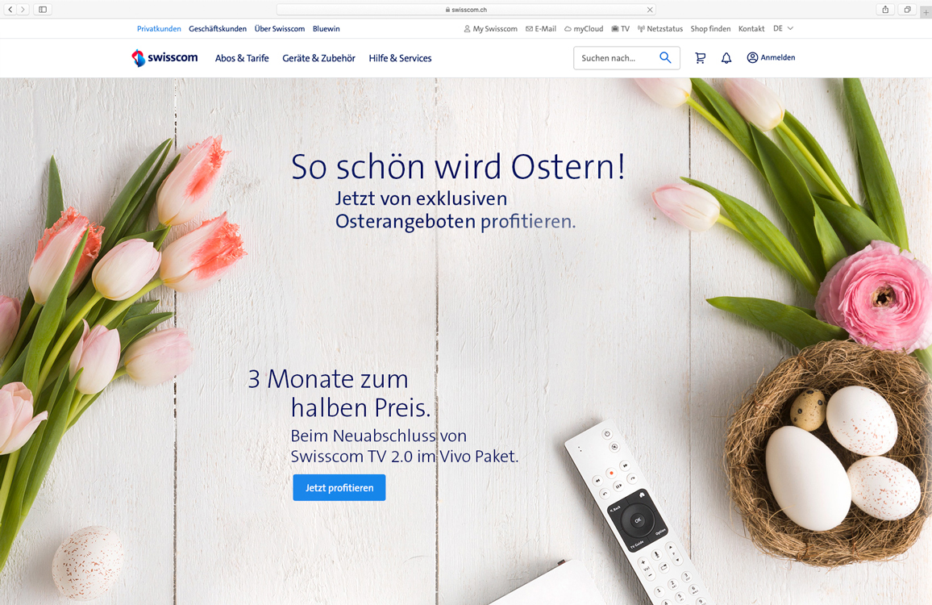The width and height of the screenshot is (932, 605).
Task: Stop loading via the address bar X
Action: coord(650,10)
